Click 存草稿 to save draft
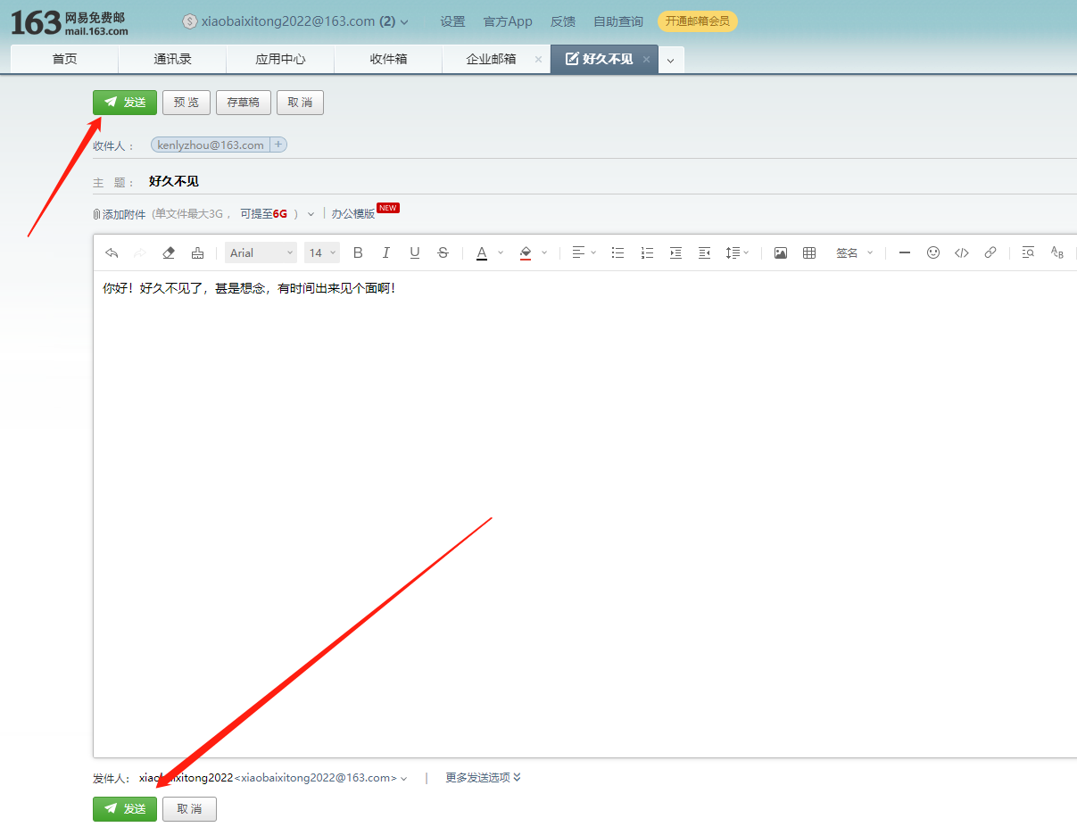Image resolution: width=1077 pixels, height=827 pixels. (x=243, y=103)
